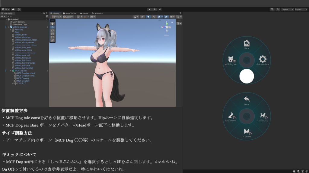Click the scene orientation gizmo
Viewport: 309px width, 173px height.
point(167,27)
